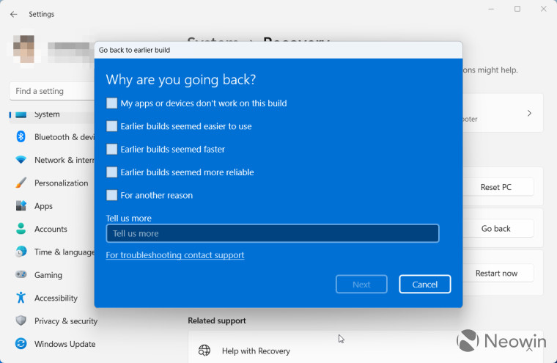
Task: Open Bluetooth icon in sidebar
Action: coord(21,137)
